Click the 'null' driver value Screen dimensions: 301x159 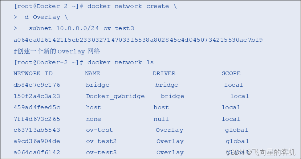(x=161, y=119)
